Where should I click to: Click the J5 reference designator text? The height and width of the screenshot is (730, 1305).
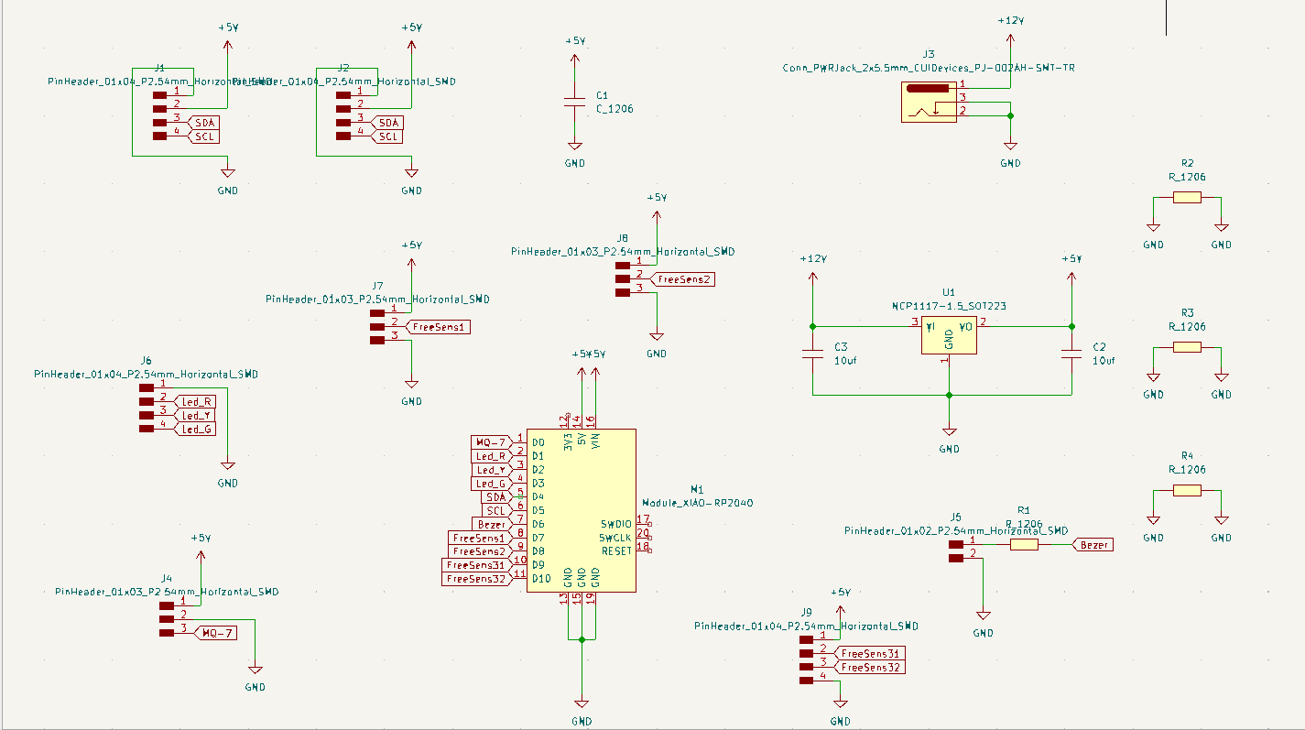(x=955, y=517)
